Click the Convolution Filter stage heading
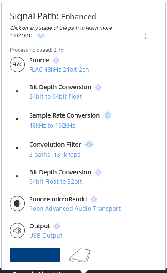The width and height of the screenshot is (167, 273). pos(55,145)
